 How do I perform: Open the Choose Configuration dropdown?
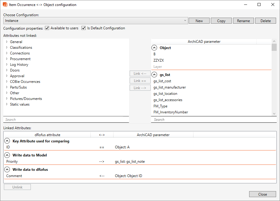tap(186, 21)
